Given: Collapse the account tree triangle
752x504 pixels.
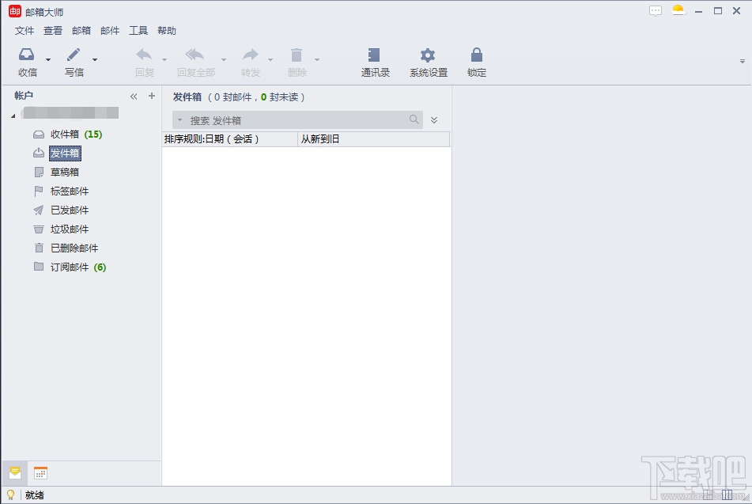Looking at the screenshot, I should point(13,116).
